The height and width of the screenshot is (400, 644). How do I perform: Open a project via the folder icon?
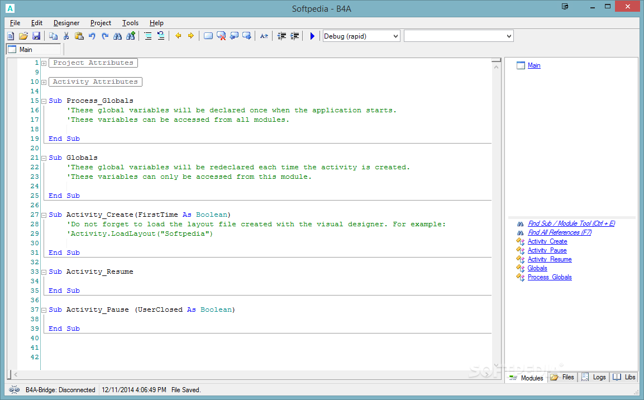coord(23,36)
